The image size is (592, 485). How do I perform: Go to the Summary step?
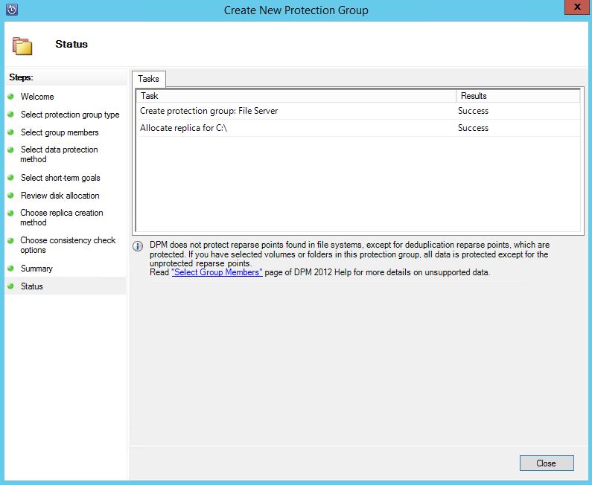click(36, 269)
